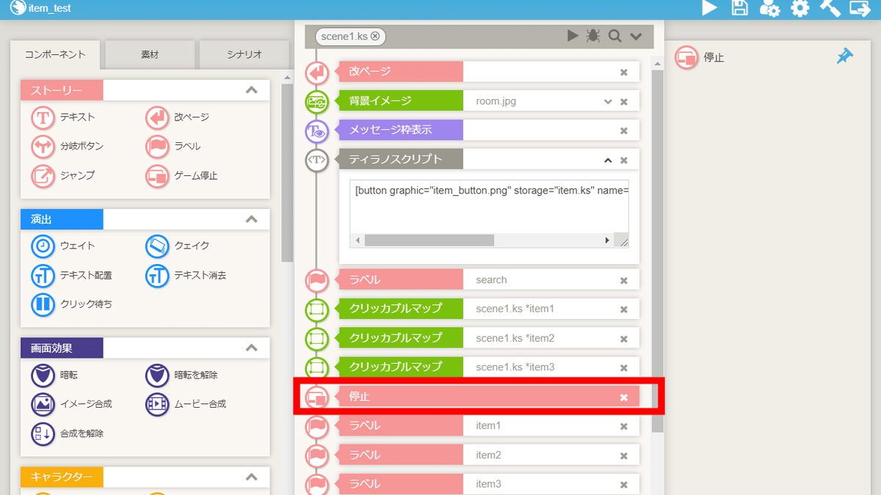Click into the ティラノスクリプト code text area
881x495 pixels.
pos(489,205)
